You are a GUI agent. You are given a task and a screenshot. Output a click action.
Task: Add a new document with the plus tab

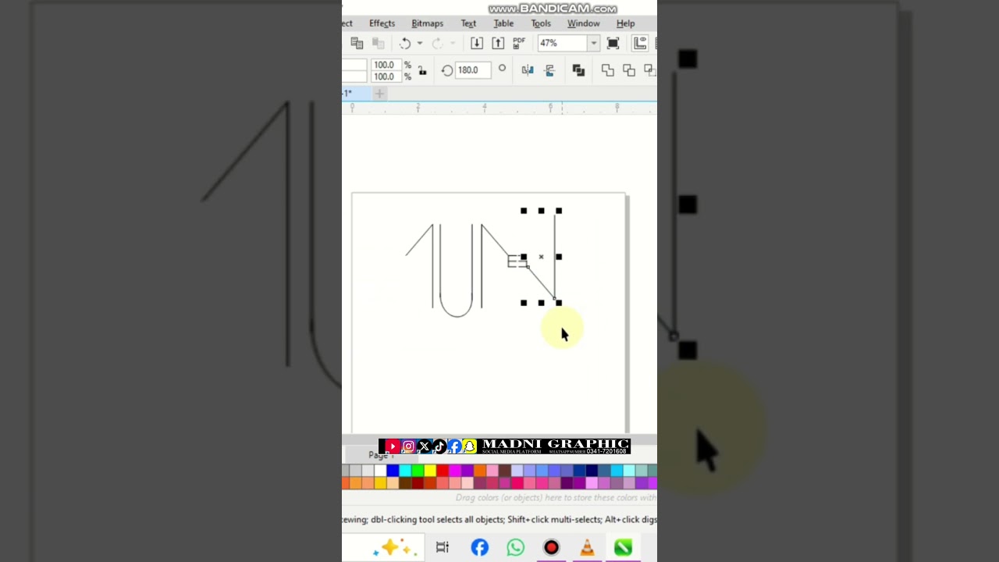coord(379,94)
